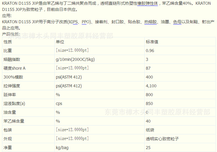This screenshot has width=217, height=152.
Task: Click the 包装 row label
Action: pyautogui.click(x=8, y=130)
